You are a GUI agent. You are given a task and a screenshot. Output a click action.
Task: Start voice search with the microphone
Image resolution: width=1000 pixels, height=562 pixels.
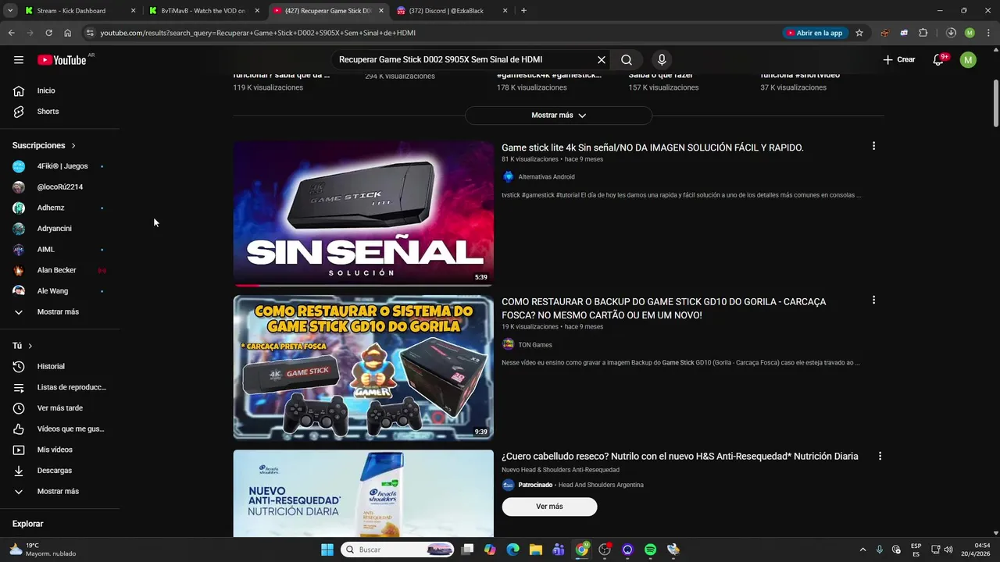(662, 60)
